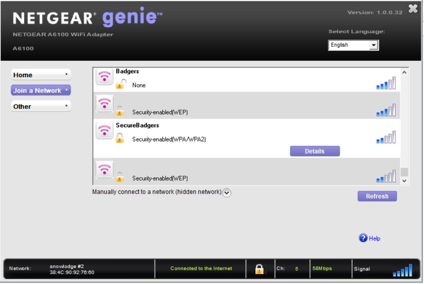This screenshot has width=424, height=284.
Task: Refresh the network list
Action: [x=377, y=196]
